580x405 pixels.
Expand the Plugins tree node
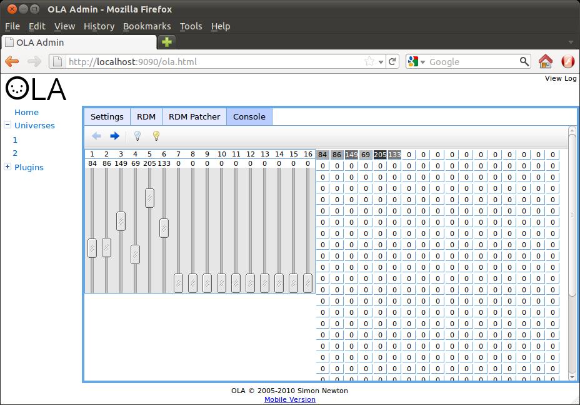[7, 167]
